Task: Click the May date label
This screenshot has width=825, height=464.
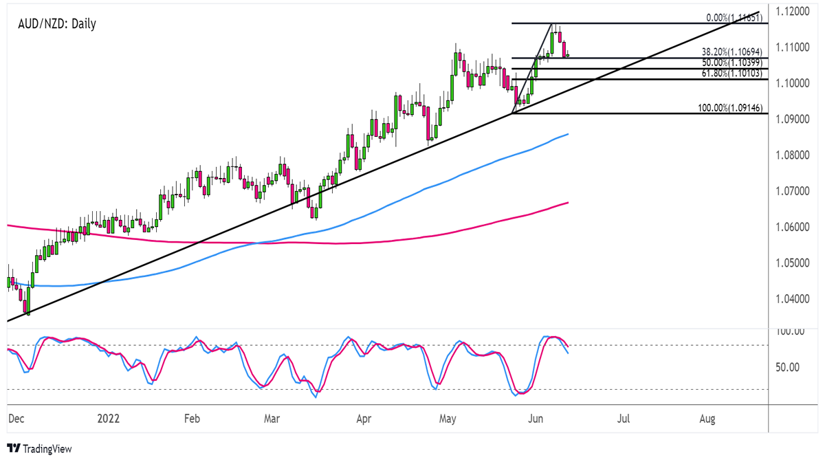Action: coord(448,418)
